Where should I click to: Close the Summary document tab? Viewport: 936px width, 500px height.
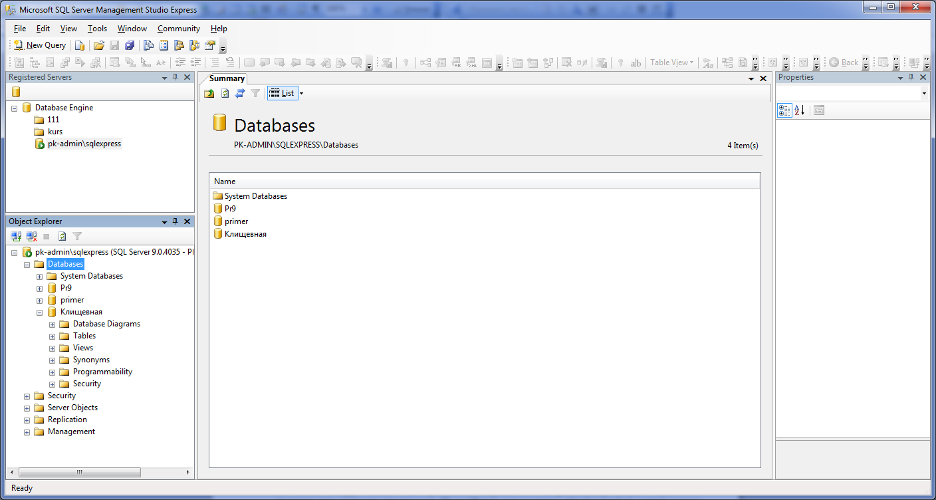point(763,78)
